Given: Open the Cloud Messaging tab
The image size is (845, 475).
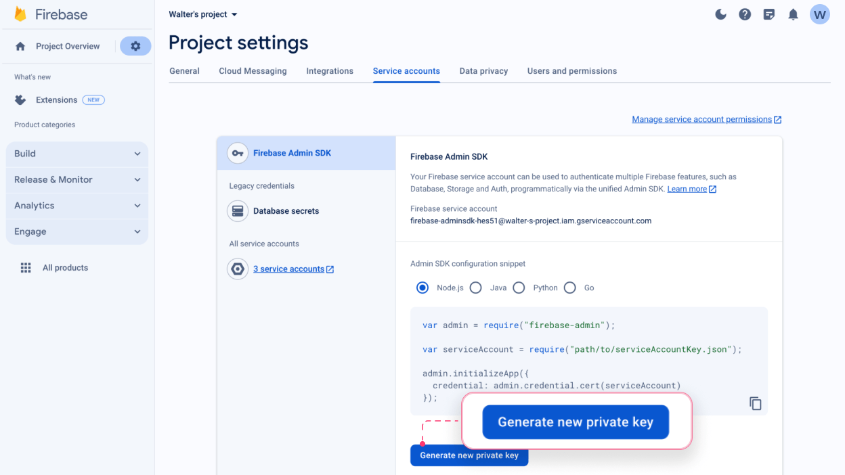Looking at the screenshot, I should [253, 71].
